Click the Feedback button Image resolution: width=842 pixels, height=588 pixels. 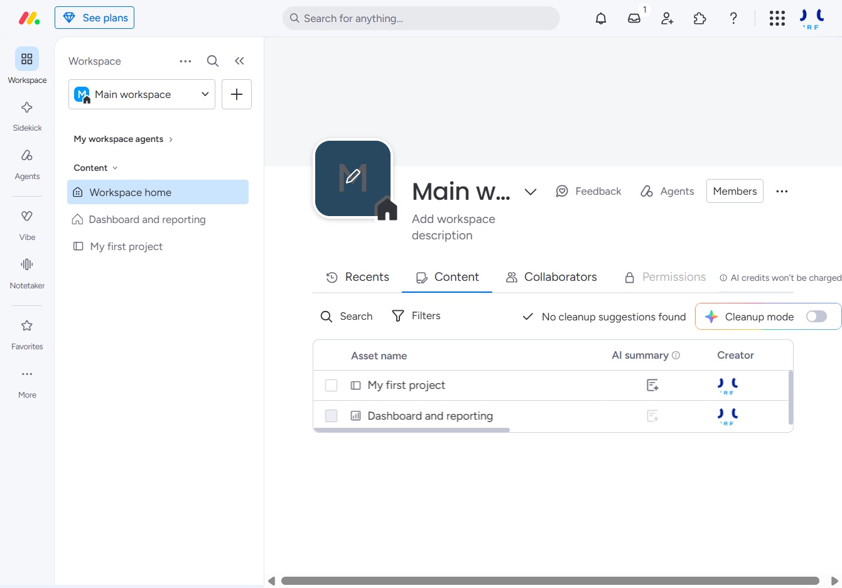[x=588, y=191]
